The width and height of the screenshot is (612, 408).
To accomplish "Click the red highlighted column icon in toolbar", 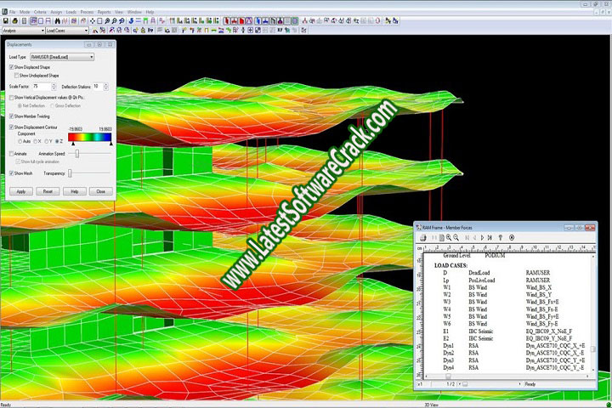I will point(227,21).
